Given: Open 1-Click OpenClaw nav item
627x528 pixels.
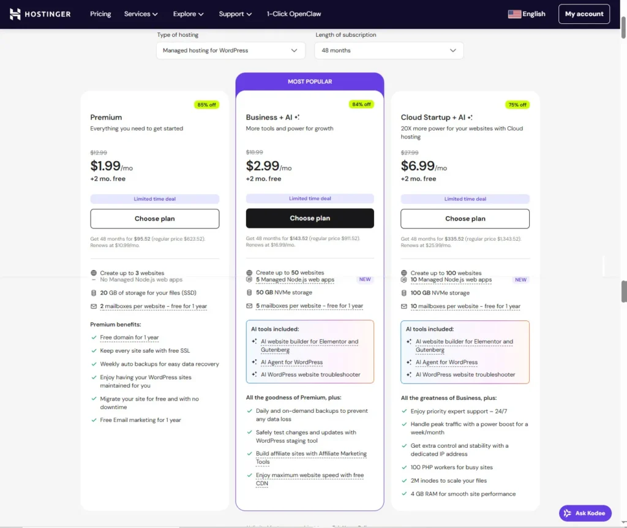Looking at the screenshot, I should click(294, 14).
